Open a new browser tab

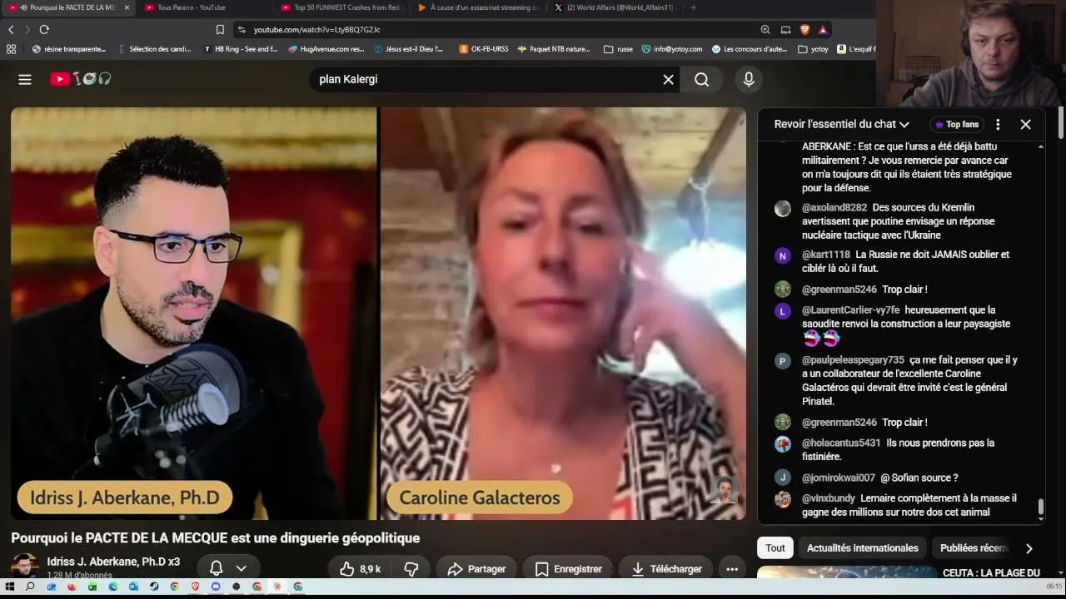click(694, 7)
